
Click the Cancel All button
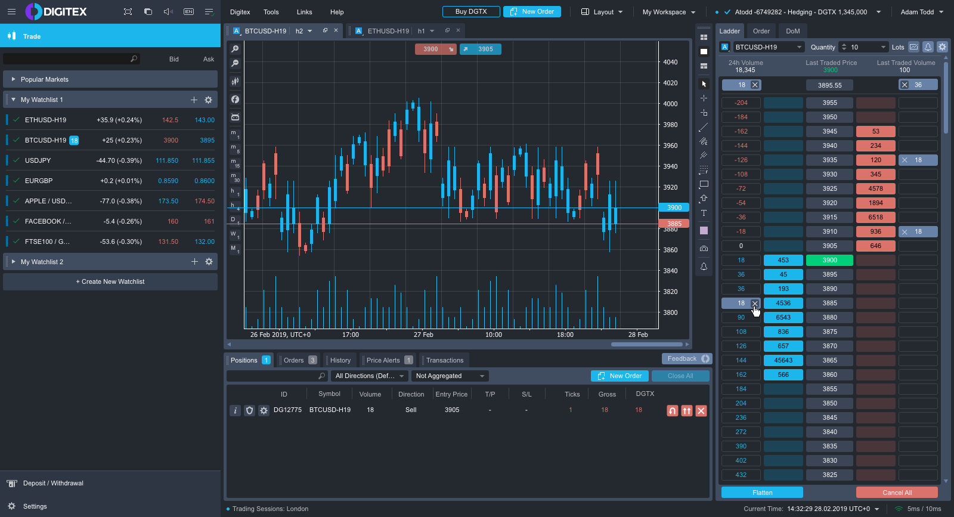(897, 493)
